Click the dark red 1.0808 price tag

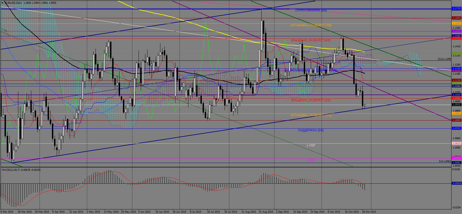point(457,120)
